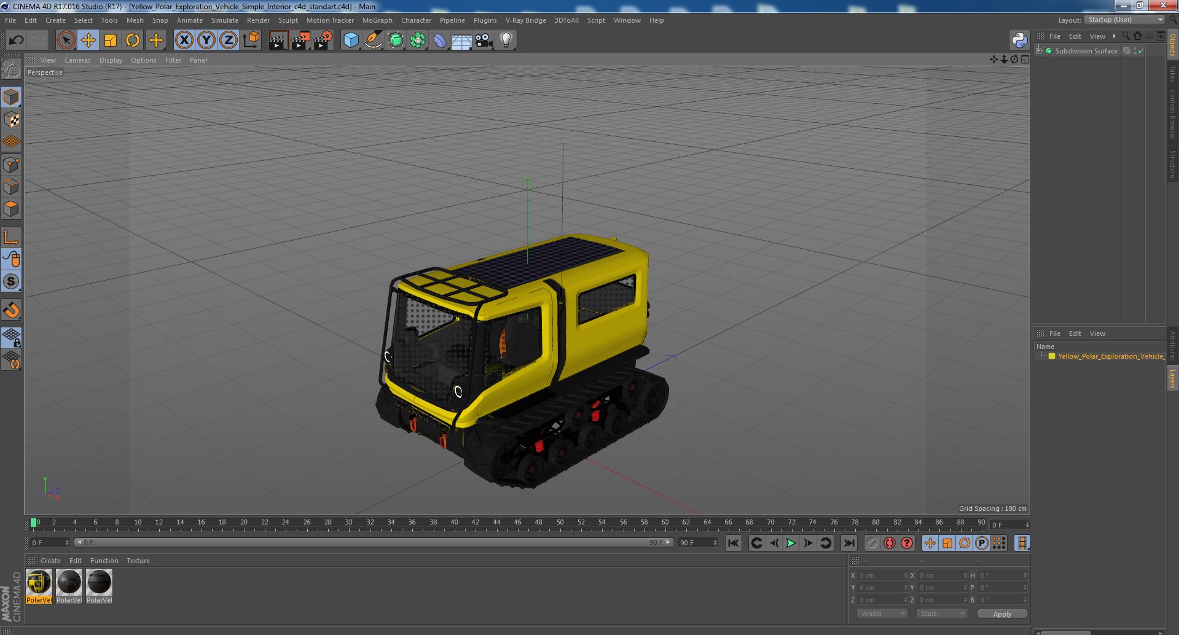Switch to Model mode in left palette
This screenshot has width=1179, height=635.
(x=11, y=97)
